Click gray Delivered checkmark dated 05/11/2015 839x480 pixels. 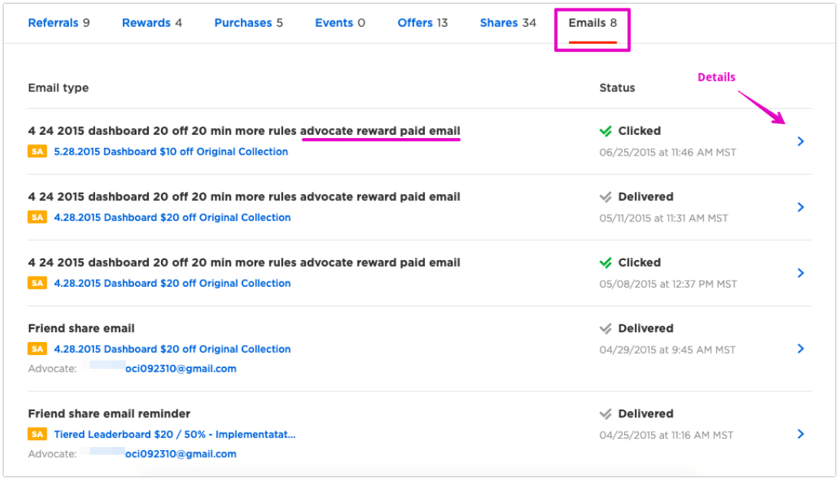click(605, 197)
